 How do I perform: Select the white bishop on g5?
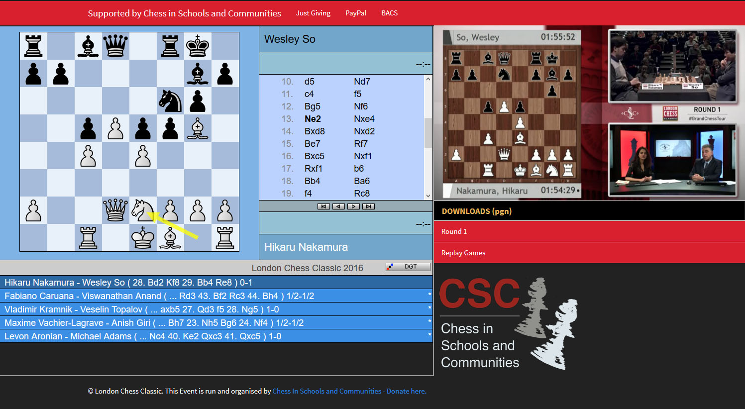pyautogui.click(x=198, y=128)
